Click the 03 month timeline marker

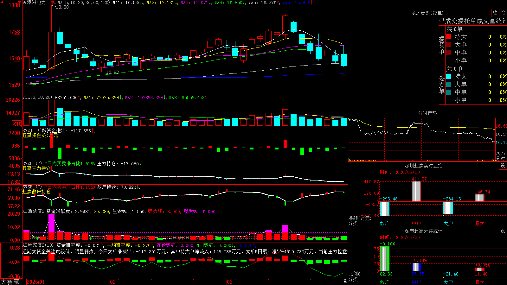[230, 282]
